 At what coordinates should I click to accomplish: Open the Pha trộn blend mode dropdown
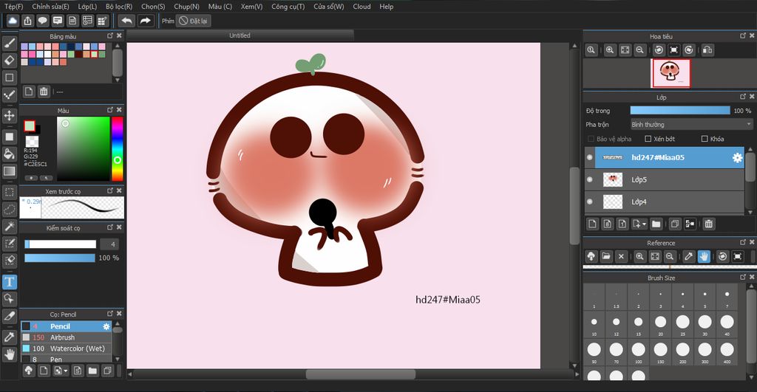pyautogui.click(x=691, y=125)
